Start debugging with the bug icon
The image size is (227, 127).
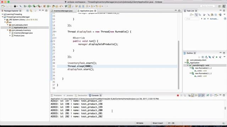(25, 6)
